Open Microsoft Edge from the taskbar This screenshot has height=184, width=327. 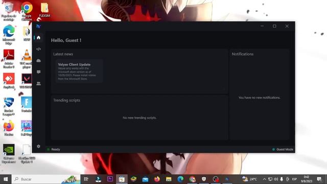point(180,179)
